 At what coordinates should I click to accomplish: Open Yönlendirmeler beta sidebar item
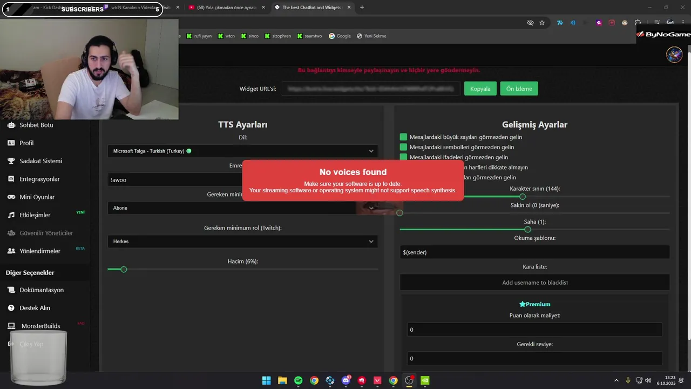tap(33, 251)
